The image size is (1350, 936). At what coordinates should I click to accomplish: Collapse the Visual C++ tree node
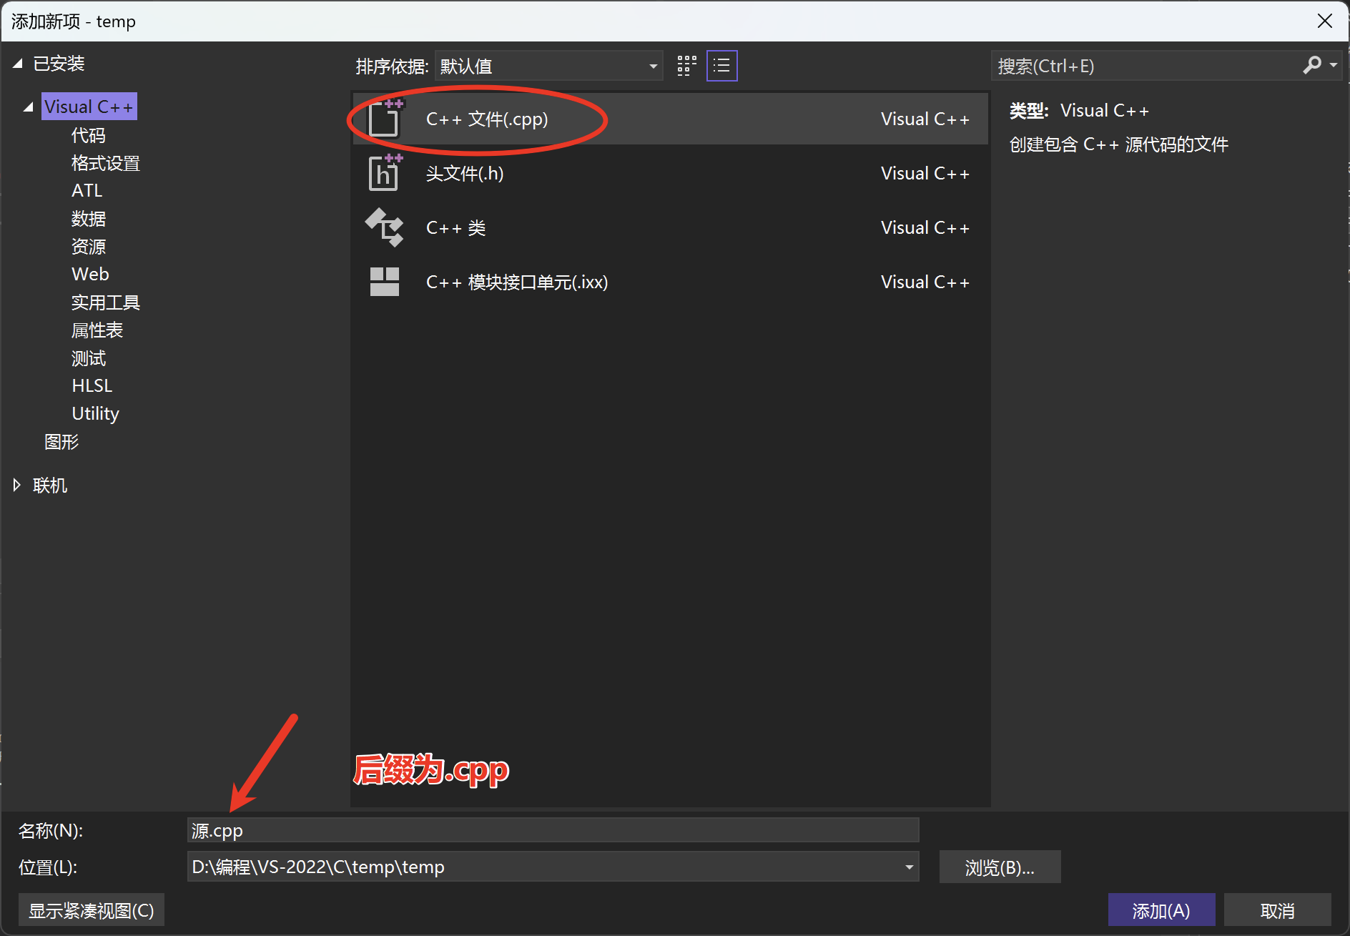[29, 107]
